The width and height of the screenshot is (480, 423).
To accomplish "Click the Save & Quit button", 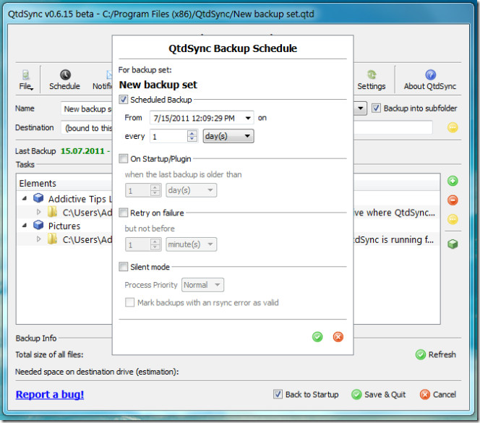I will (378, 394).
